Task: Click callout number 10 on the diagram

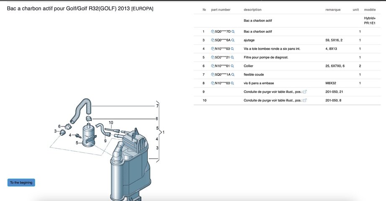Action: 111,123
